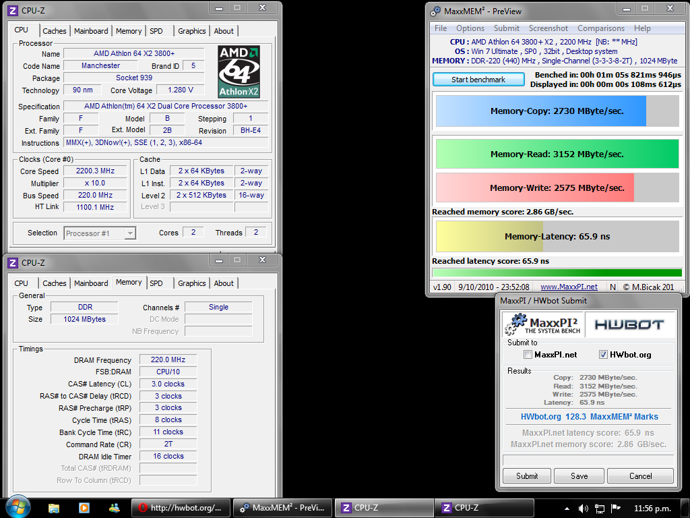Select Graphics tab in the lower CPU-Z window
This screenshot has width=690, height=518.
coord(192,283)
